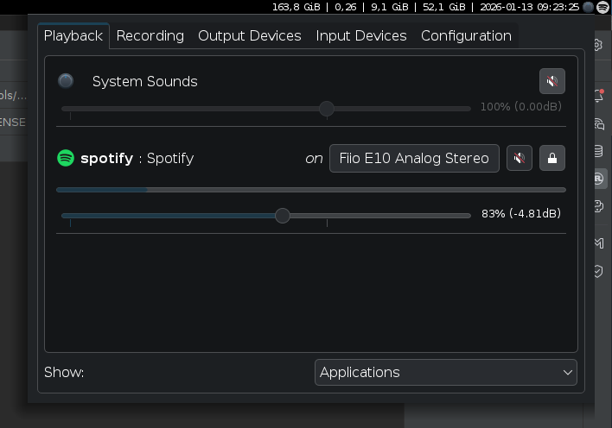
Task: Click the Spotify volume slider handle
Action: pyautogui.click(x=283, y=215)
